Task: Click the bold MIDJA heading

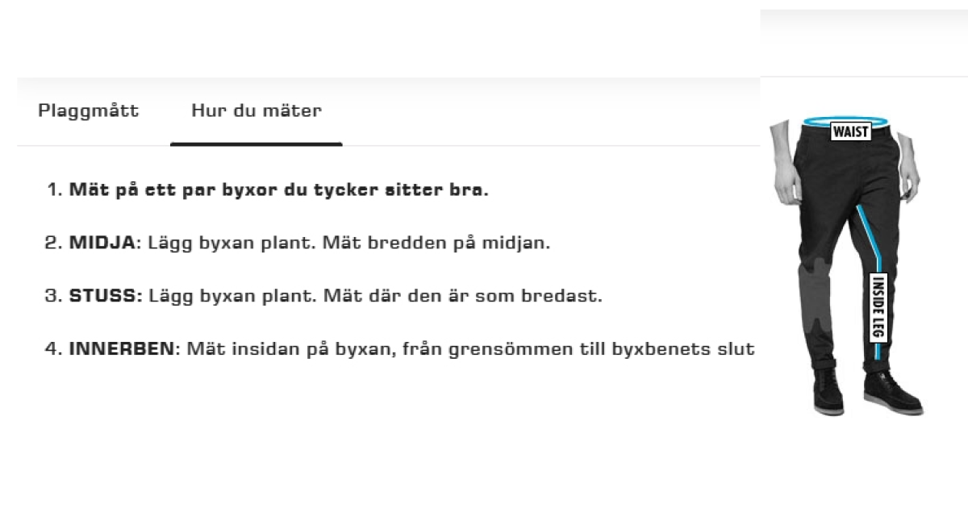Action: 102,243
